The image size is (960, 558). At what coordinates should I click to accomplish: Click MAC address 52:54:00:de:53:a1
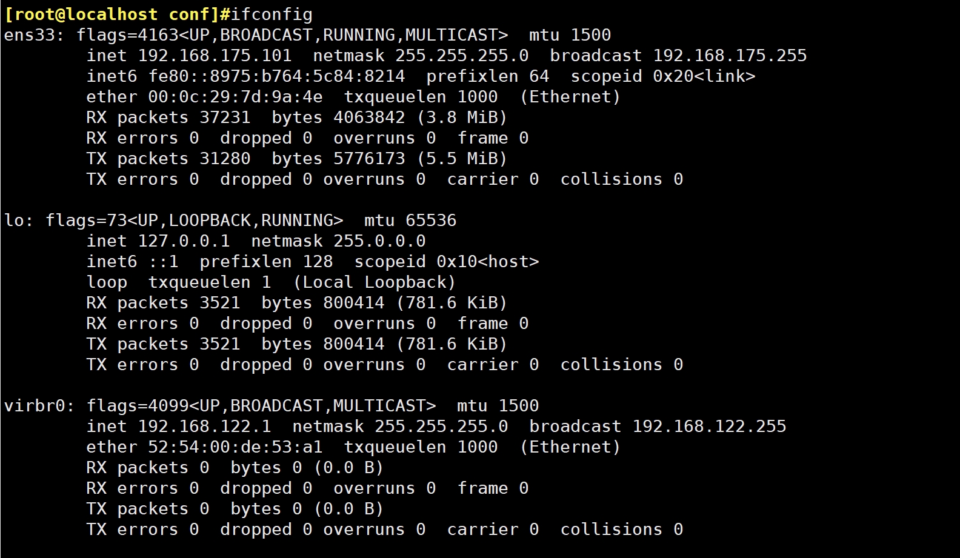235,447
